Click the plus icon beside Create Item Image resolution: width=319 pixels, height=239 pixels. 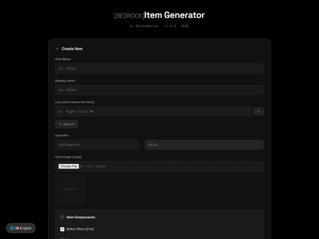(57, 49)
